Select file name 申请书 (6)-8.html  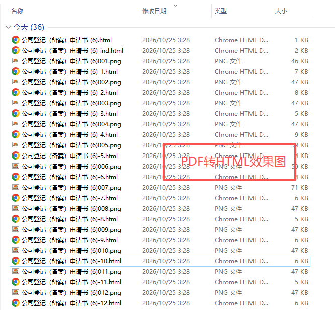(69, 219)
